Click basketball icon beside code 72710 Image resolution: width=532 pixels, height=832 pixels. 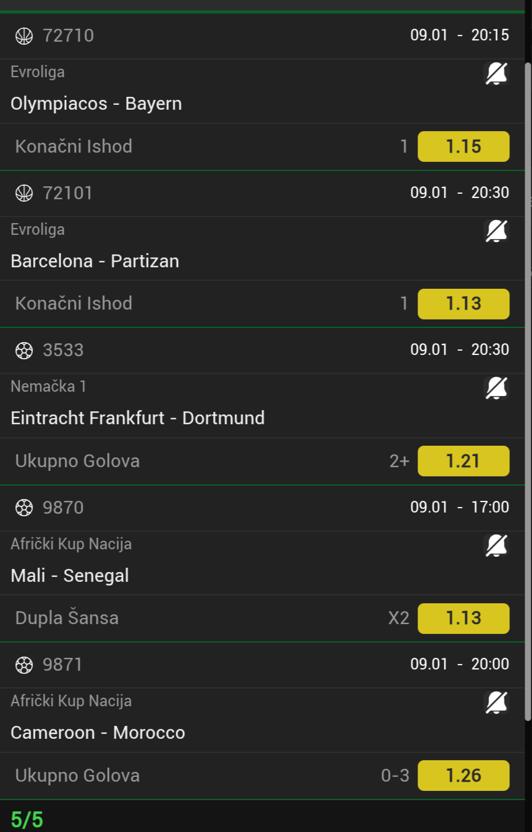[x=24, y=36]
